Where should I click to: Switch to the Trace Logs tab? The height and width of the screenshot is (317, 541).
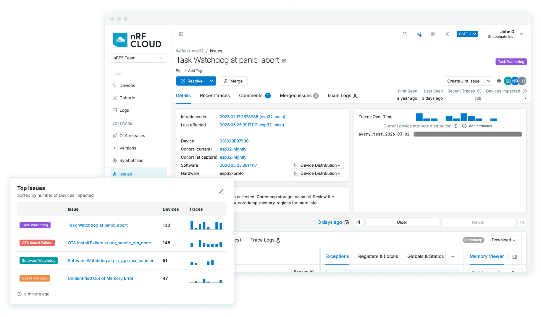pyautogui.click(x=265, y=240)
